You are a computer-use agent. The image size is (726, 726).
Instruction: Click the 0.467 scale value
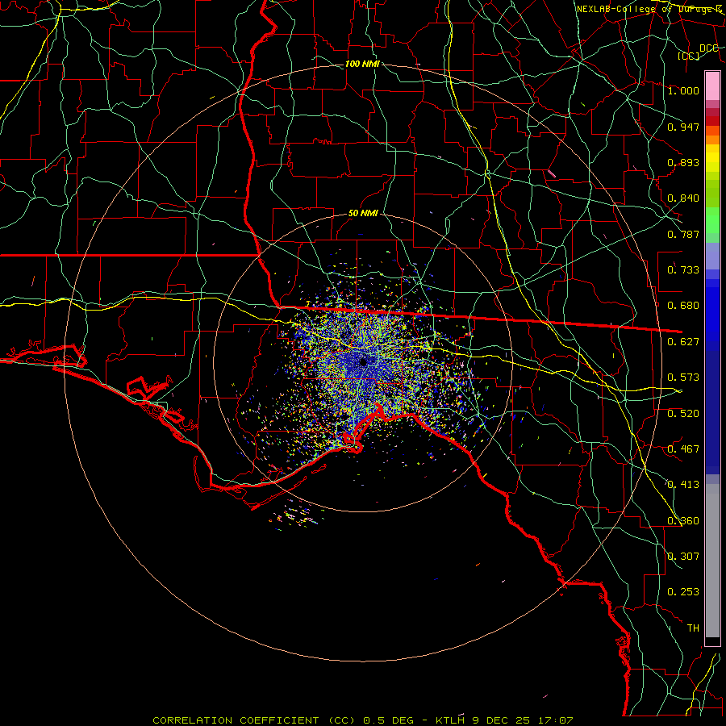683,449
